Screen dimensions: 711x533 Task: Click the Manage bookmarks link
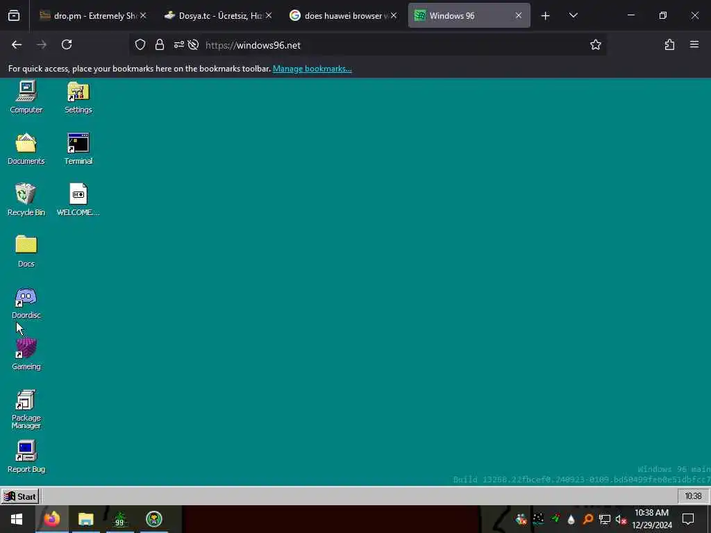[x=312, y=69]
